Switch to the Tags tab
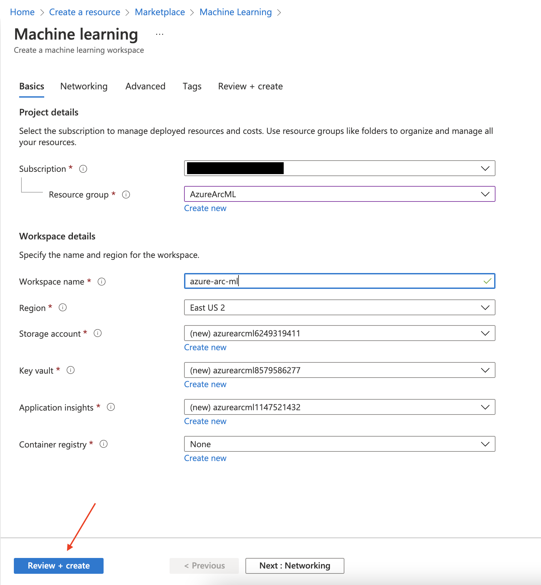The image size is (541, 585). click(192, 86)
